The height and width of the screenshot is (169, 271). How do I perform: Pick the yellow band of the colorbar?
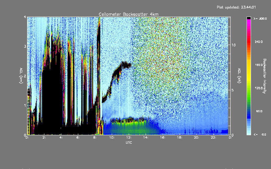tap(249, 71)
